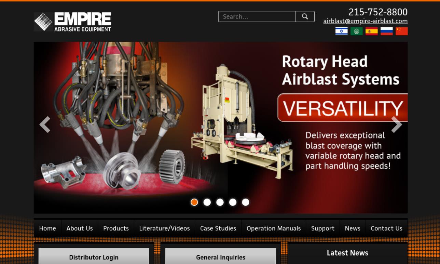
Task: Go back using the left carousel arrow
Action: (x=45, y=124)
